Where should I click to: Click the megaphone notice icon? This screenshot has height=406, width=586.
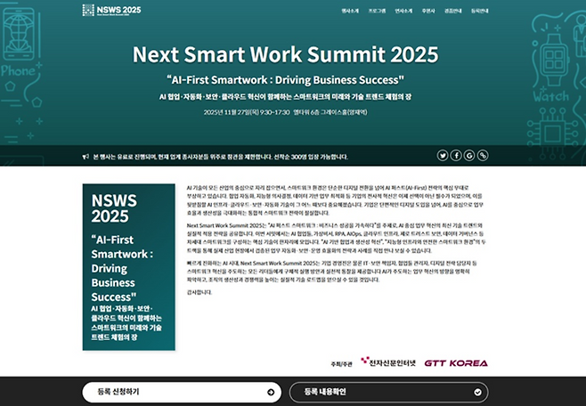85,156
